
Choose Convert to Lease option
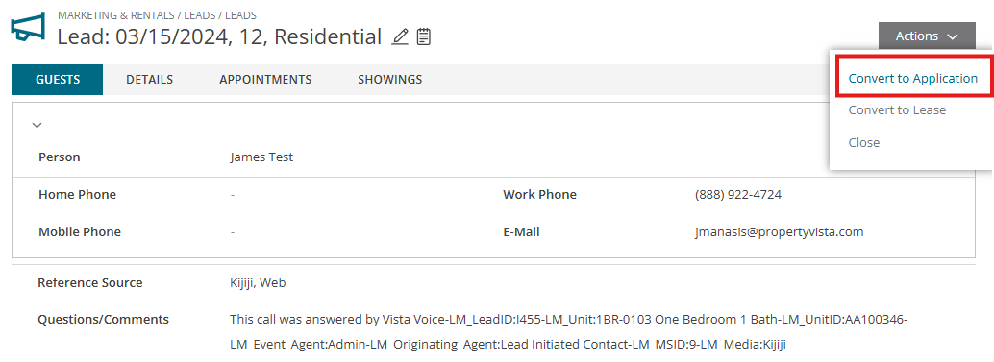point(897,110)
